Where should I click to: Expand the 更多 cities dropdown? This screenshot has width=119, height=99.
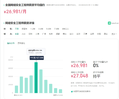(114, 34)
